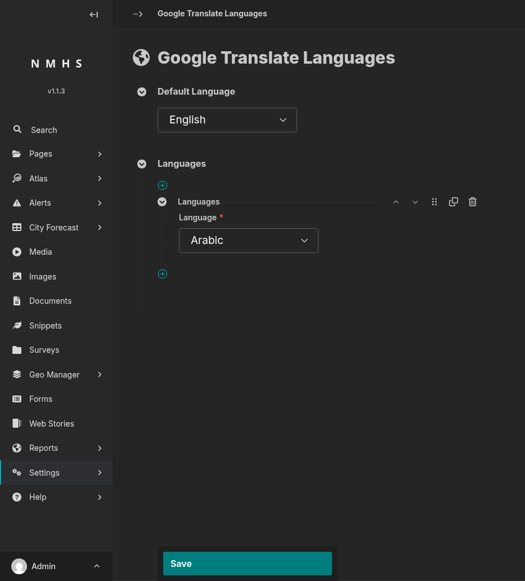This screenshot has width=525, height=581.
Task: Click the Help question mark icon
Action: coord(17,497)
